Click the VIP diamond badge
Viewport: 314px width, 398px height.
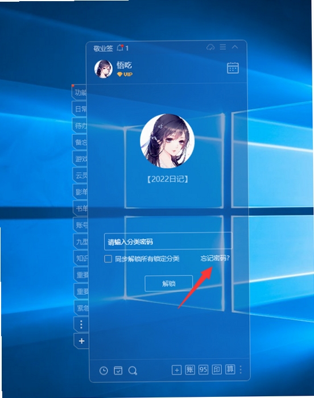point(125,74)
